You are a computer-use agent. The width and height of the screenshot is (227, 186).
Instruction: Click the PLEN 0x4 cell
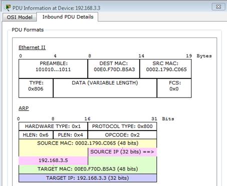tap(70, 135)
